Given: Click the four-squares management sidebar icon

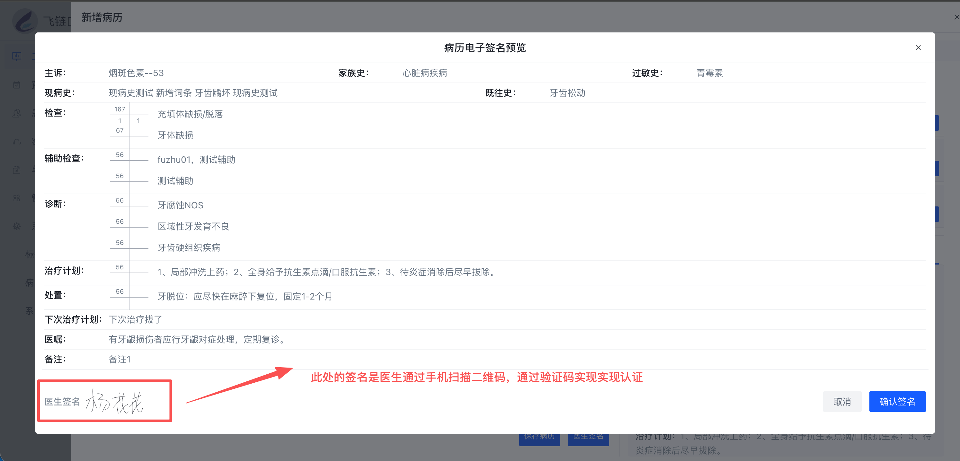Looking at the screenshot, I should (x=17, y=198).
